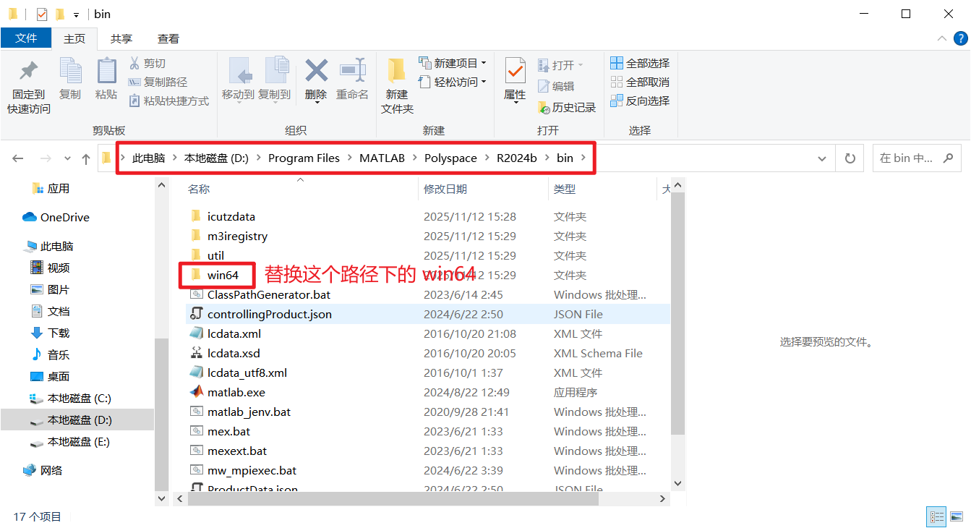This screenshot has height=528, width=971.
Task: Select the icutzdata folder
Action: (x=231, y=216)
